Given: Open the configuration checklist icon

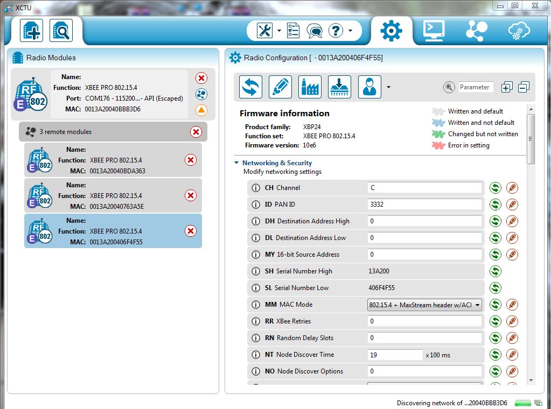Looking at the screenshot, I should [x=293, y=31].
